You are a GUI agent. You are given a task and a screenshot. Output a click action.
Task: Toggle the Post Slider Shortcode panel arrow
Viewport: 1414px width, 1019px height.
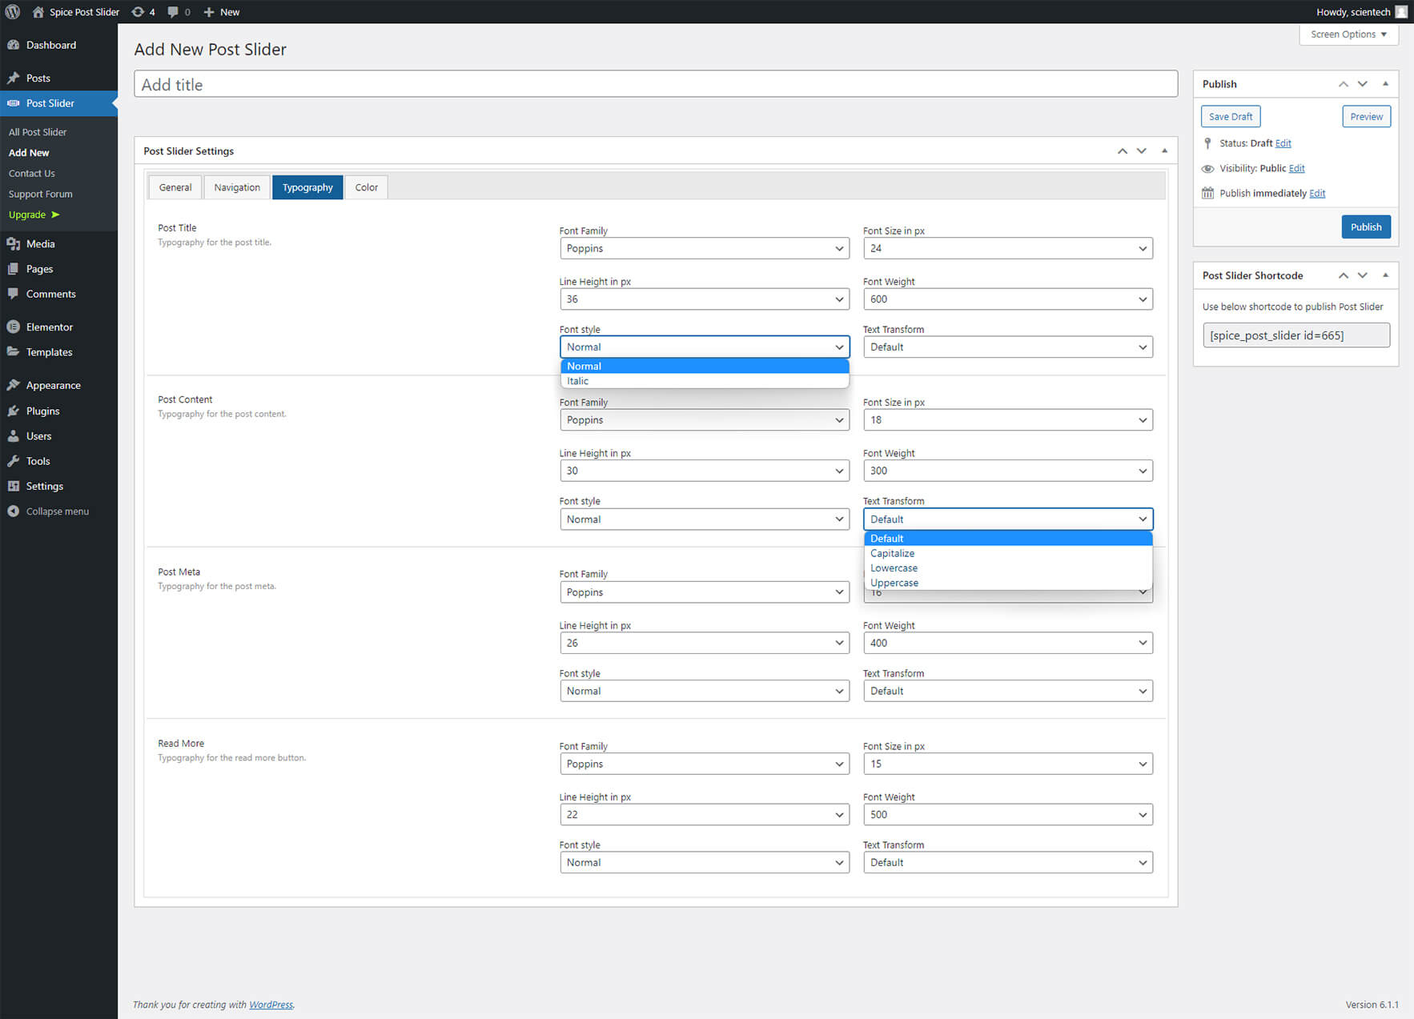point(1385,275)
